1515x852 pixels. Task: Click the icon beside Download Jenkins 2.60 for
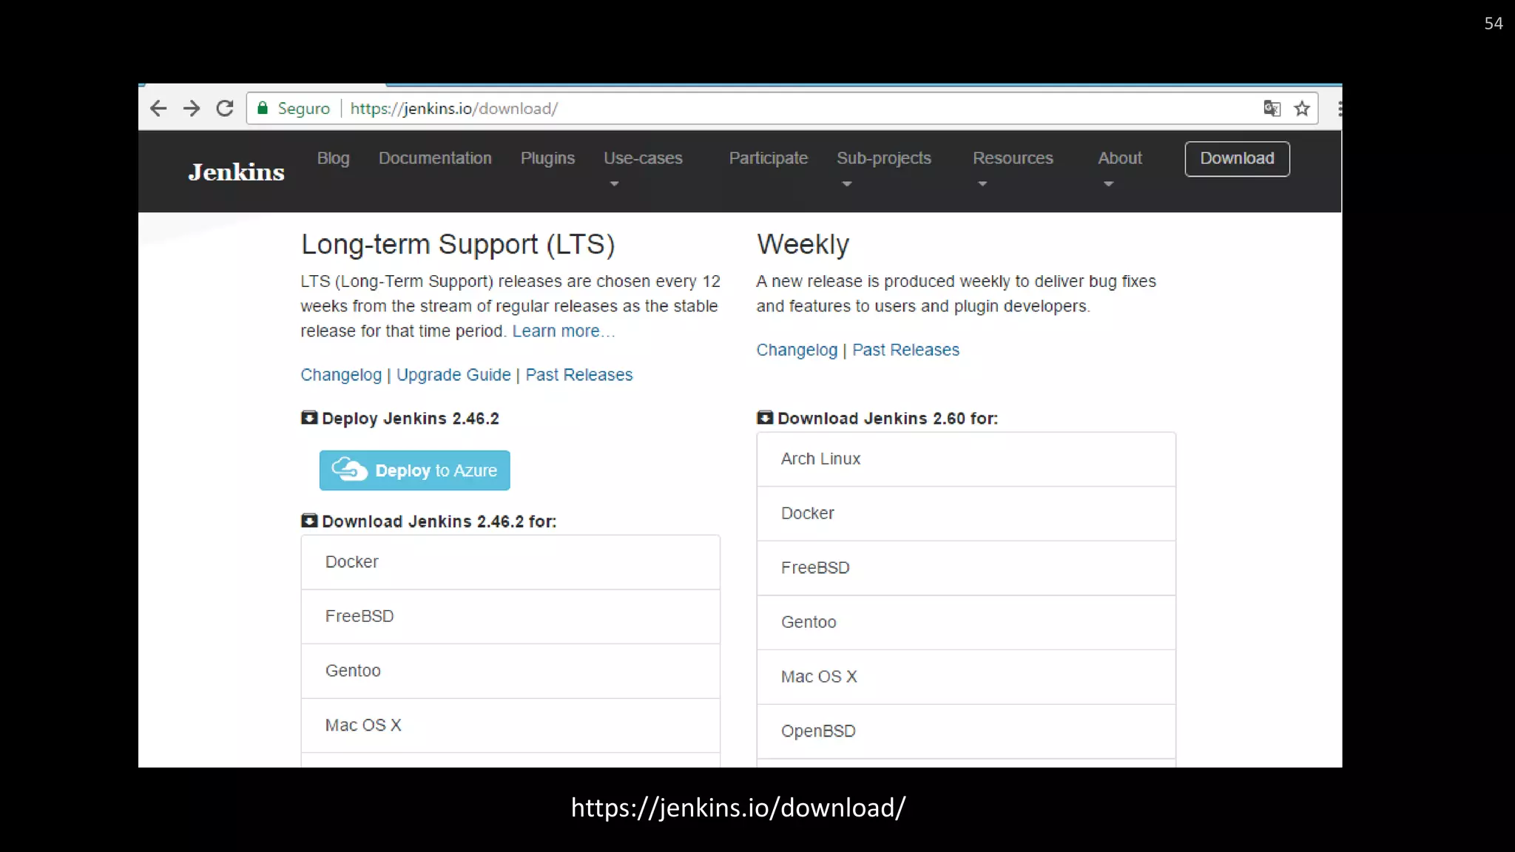coord(765,418)
